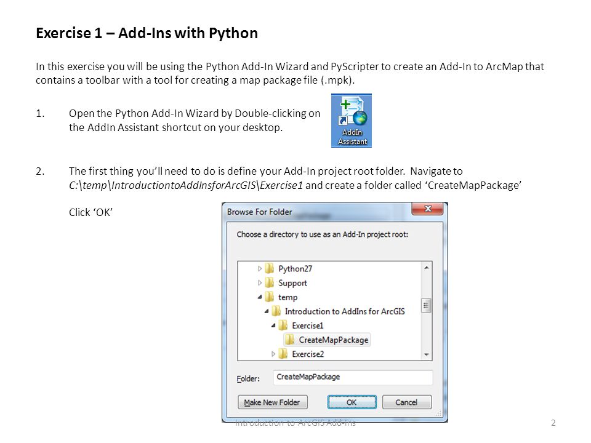Image resolution: width=591 pixels, height=443 pixels.
Task: Collapse Introduction to AddIns for ArcGIS node
Action: tap(267, 311)
